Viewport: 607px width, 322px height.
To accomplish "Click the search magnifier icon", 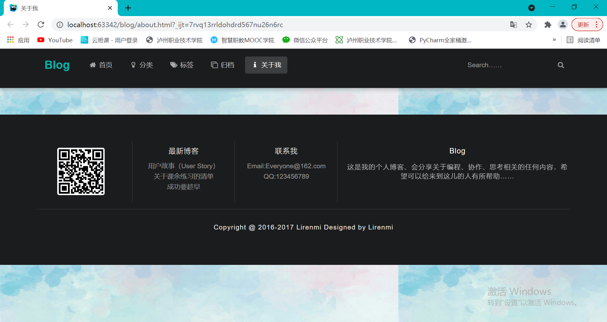I will click(x=561, y=65).
